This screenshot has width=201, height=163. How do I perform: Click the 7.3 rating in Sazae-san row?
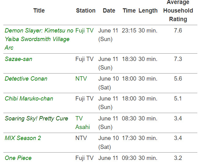(x=178, y=59)
